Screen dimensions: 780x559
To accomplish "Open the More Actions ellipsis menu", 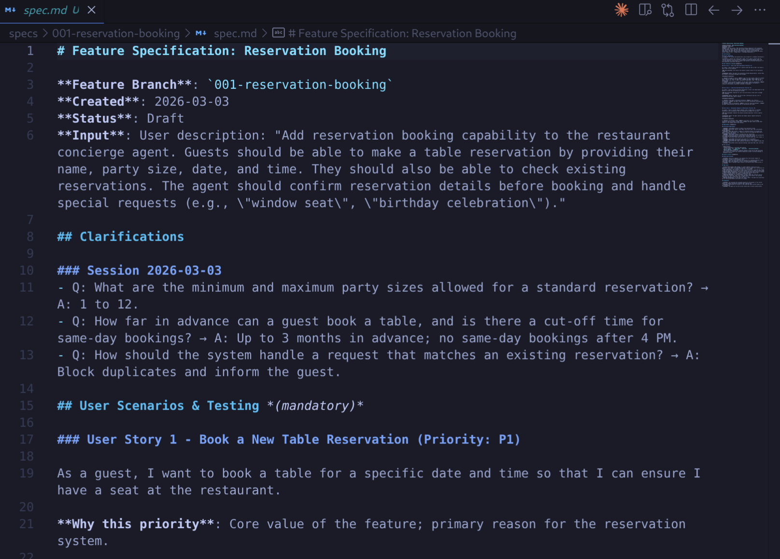I will point(760,10).
